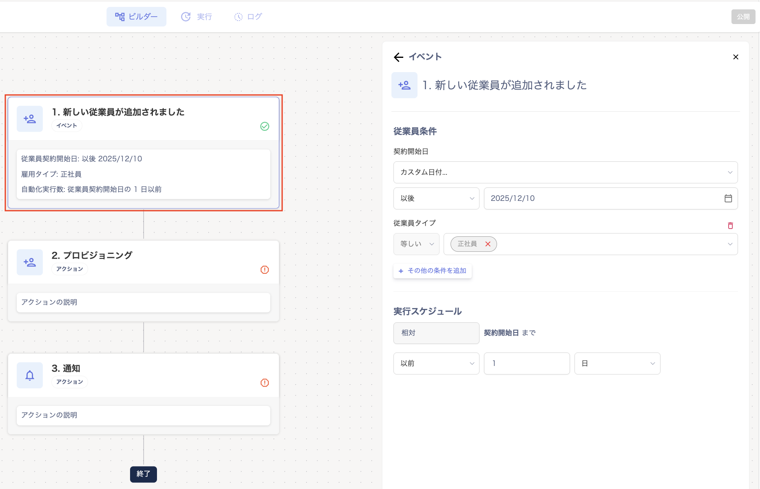Go back using the イベント arrow
The image size is (760, 489).
[398, 57]
